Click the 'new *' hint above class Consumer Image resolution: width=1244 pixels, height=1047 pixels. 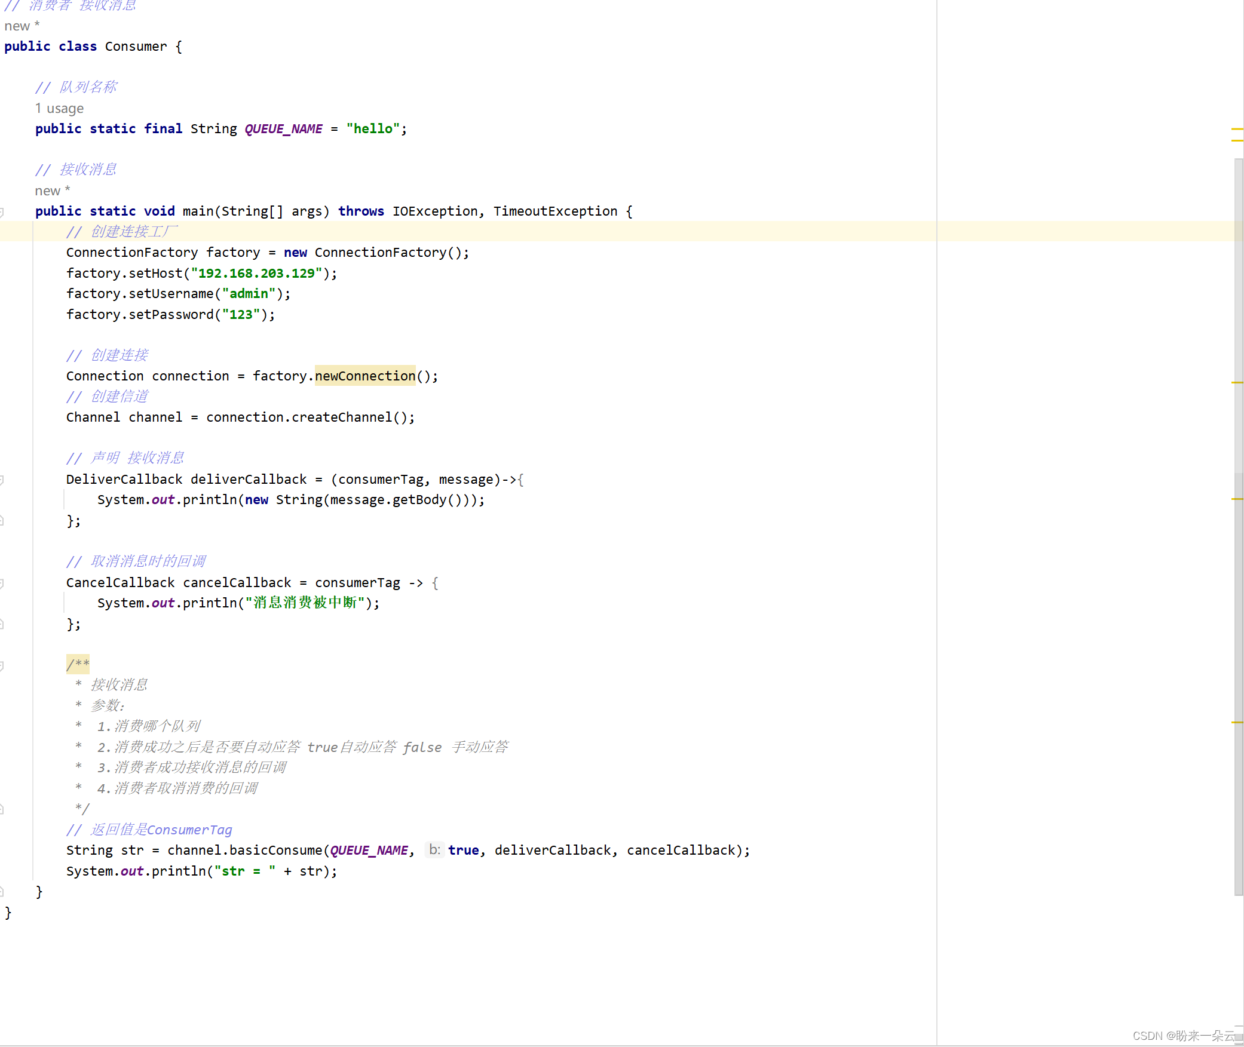pos(22,26)
